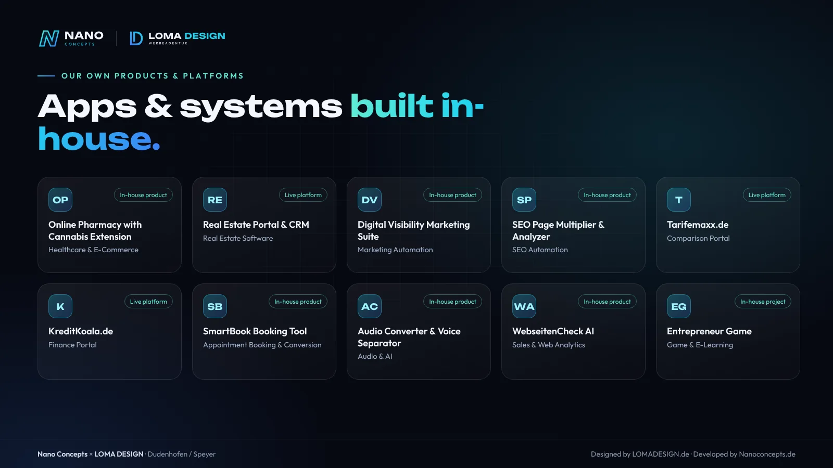Click Live platform tag on Tarifemaxx.de
The image size is (833, 468).
pos(767,195)
